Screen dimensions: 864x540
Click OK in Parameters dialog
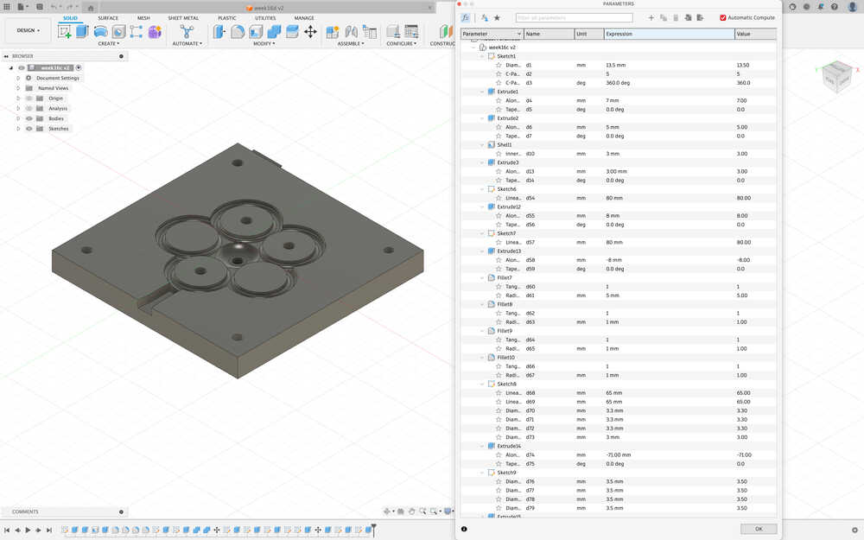click(759, 529)
